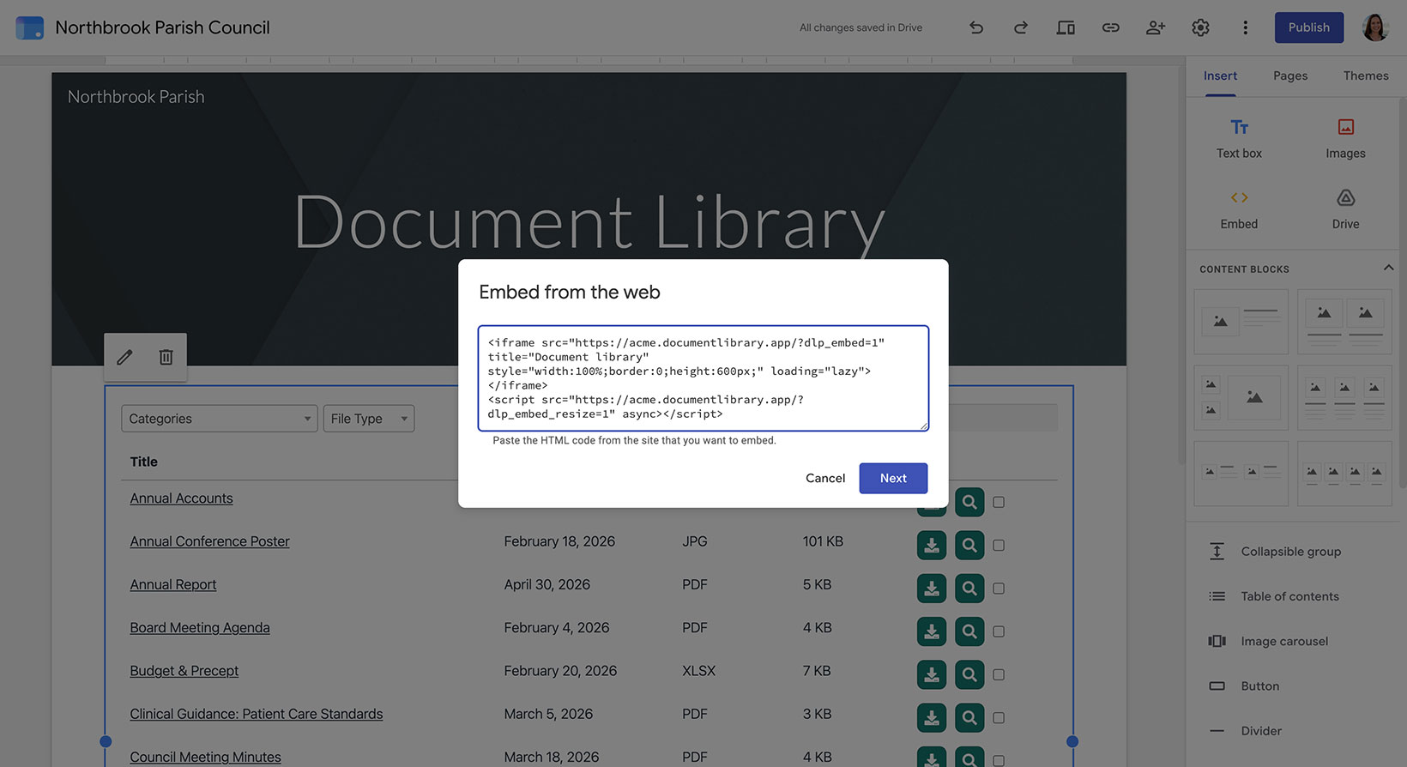Tick the Annual Conference Poster checkbox
The height and width of the screenshot is (767, 1407).
click(999, 545)
